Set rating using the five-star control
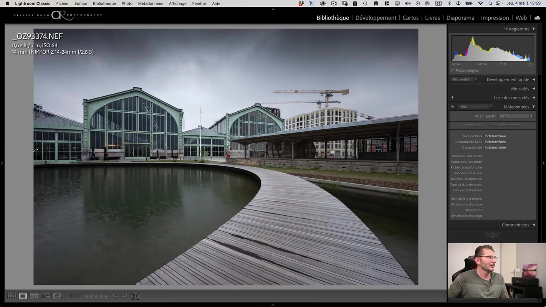 (x=96, y=296)
